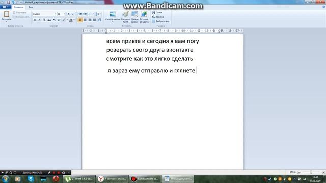Increase paragraph indent
The image size is (326, 183).
click(85, 14)
